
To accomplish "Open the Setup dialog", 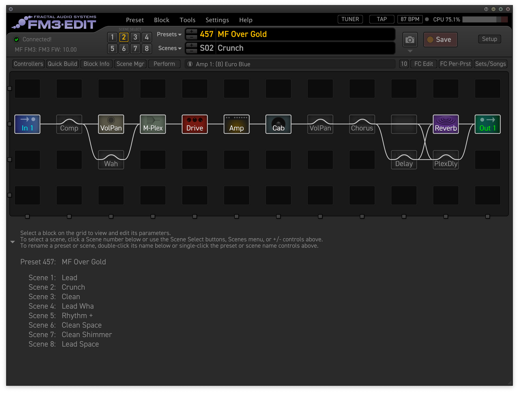I will [489, 39].
